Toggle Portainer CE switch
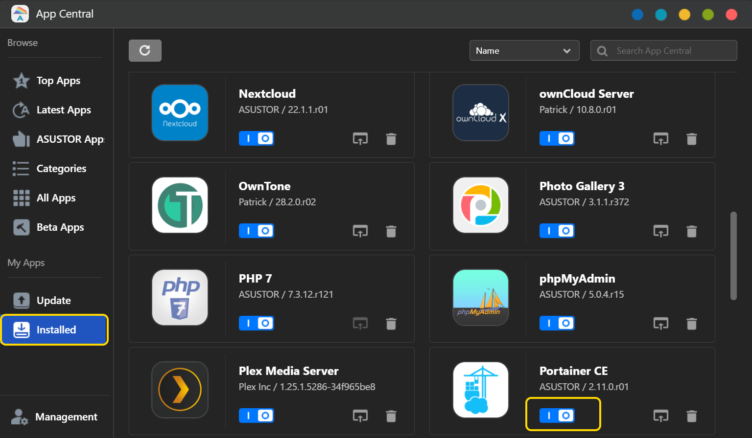Screen dimensions: 752x438 [557, 416]
